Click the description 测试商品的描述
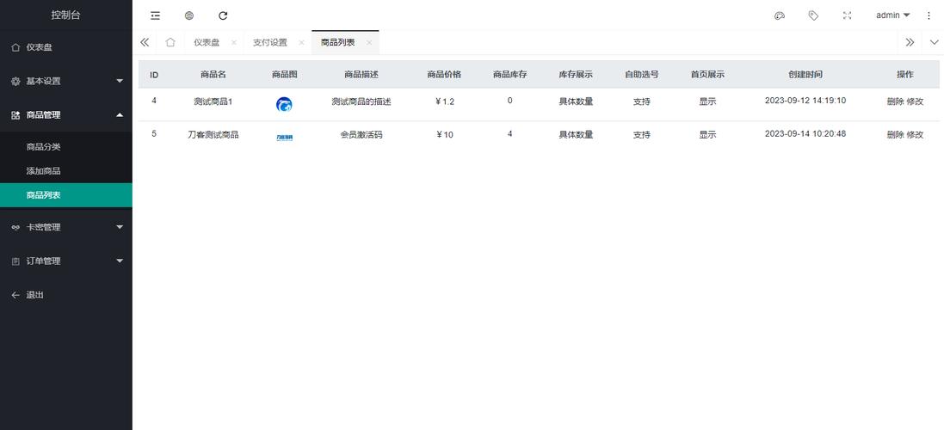The image size is (944, 430). click(361, 101)
